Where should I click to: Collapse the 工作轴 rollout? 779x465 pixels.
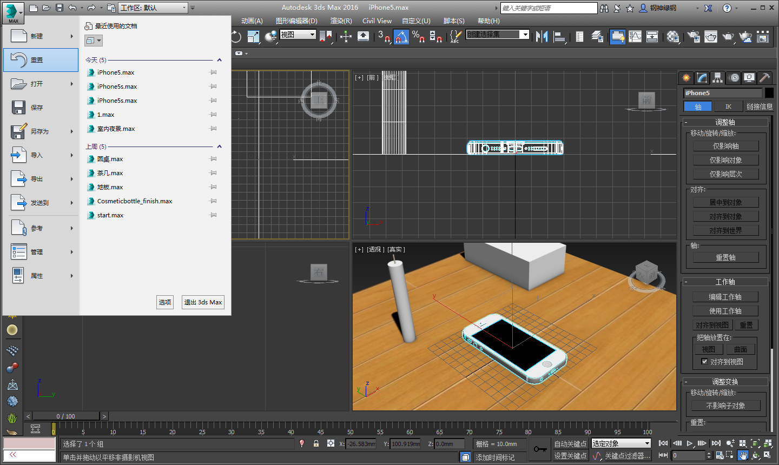pos(725,282)
